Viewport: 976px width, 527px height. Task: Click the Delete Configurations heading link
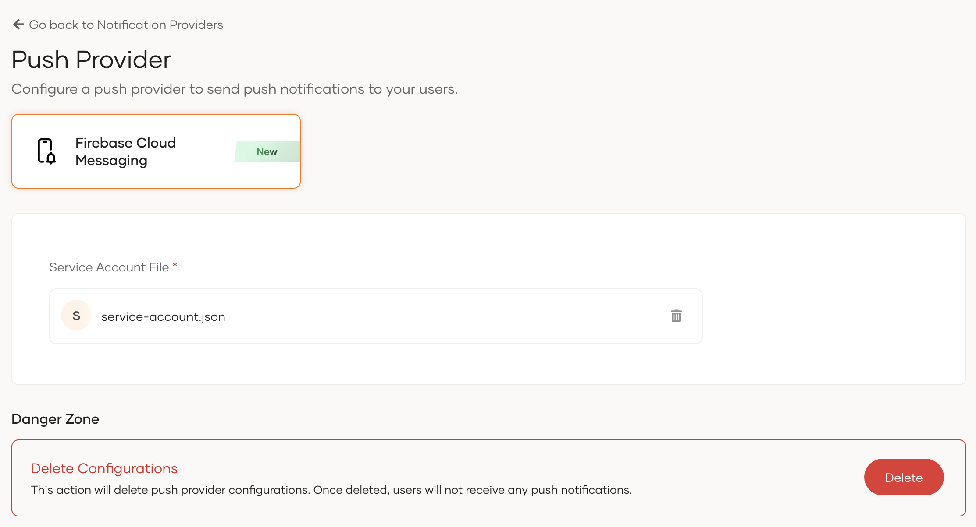(104, 468)
